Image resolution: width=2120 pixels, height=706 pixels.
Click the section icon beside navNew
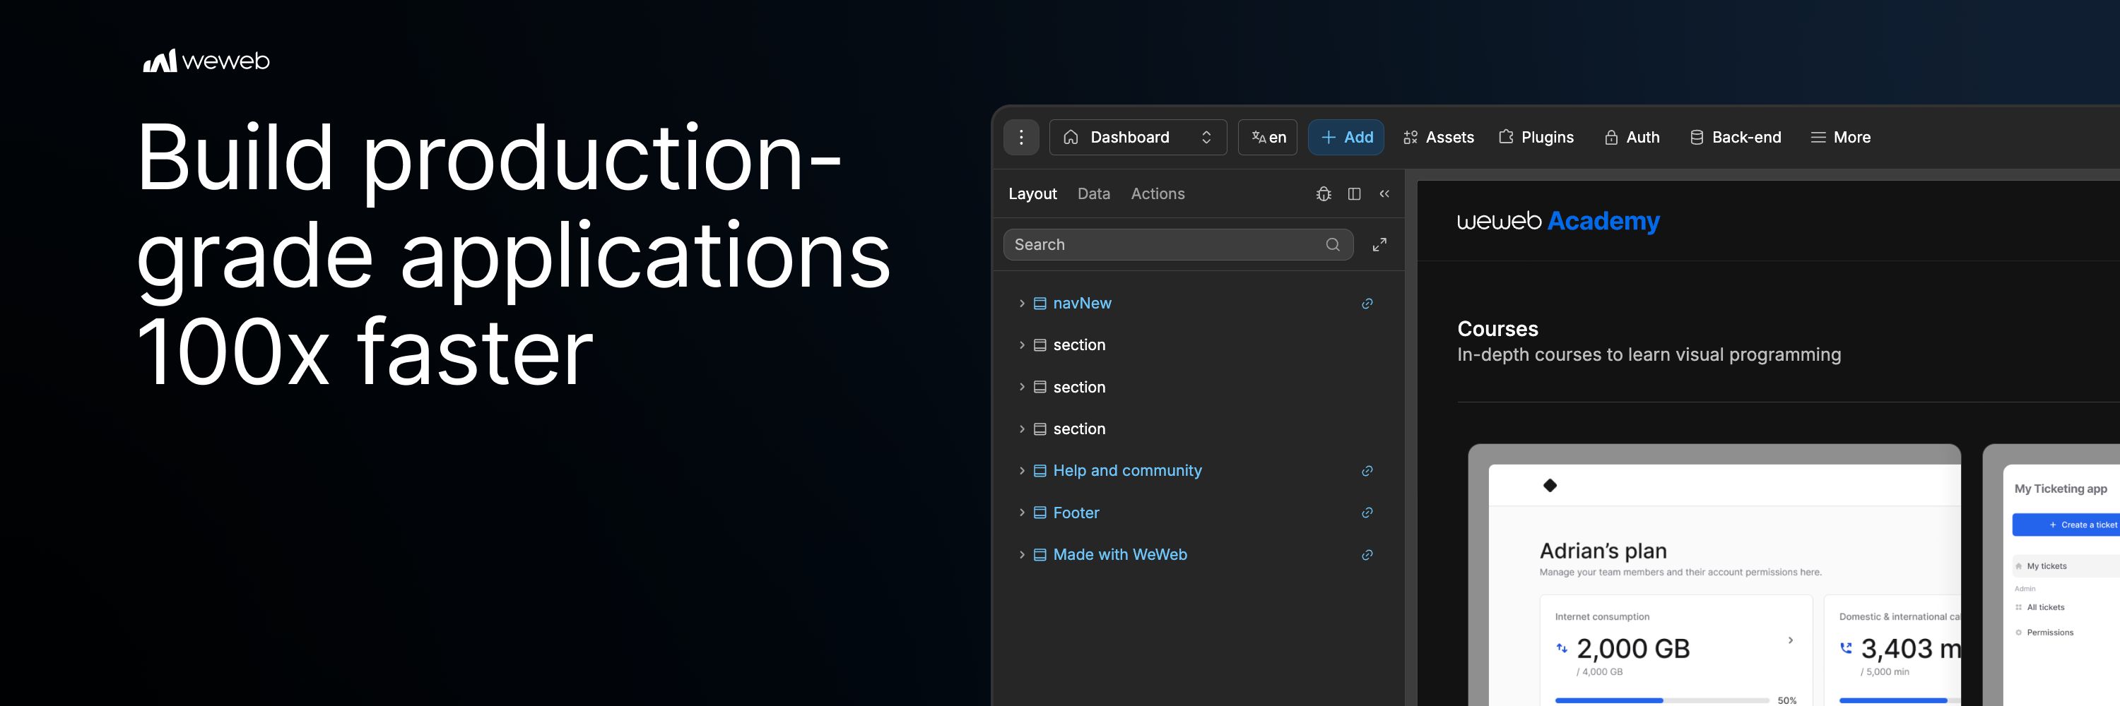click(1040, 304)
